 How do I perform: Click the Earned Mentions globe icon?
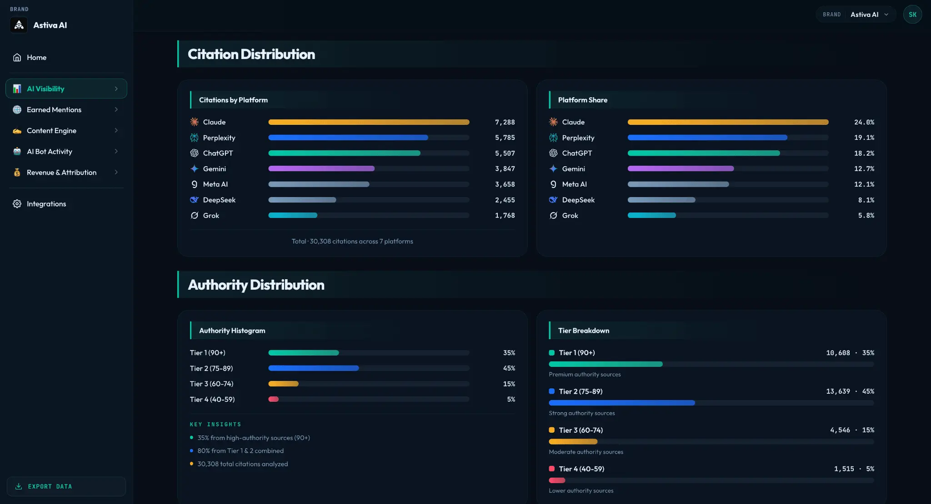tap(17, 109)
